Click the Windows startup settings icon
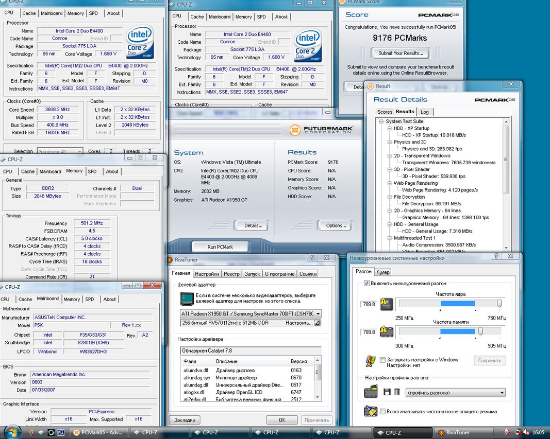 click(371, 361)
